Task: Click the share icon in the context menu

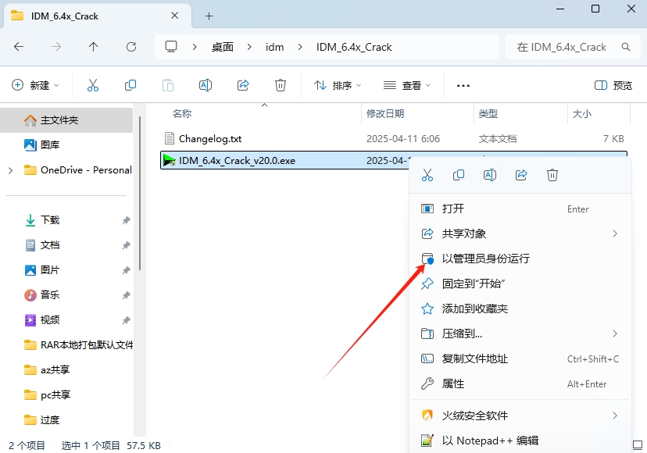Action: [521, 175]
